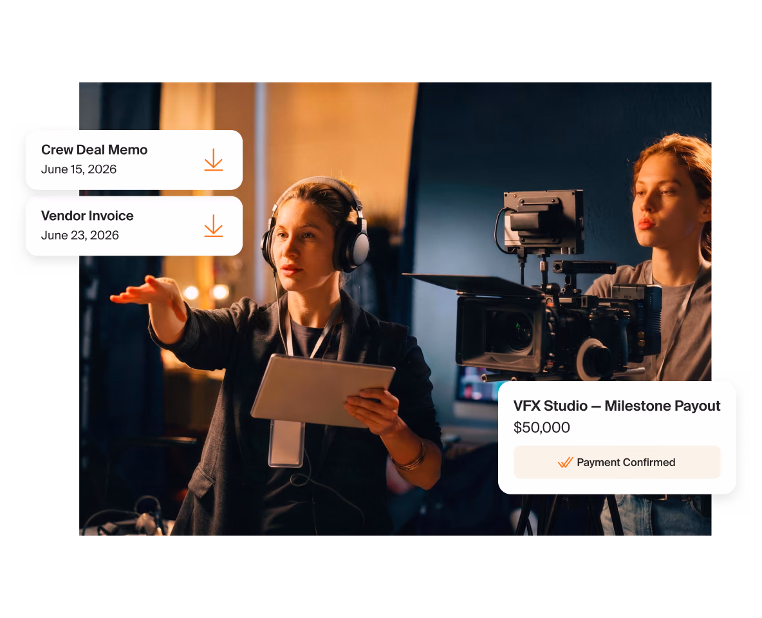Click the glowing background lights
This screenshot has height=618, width=762.
click(x=205, y=292)
